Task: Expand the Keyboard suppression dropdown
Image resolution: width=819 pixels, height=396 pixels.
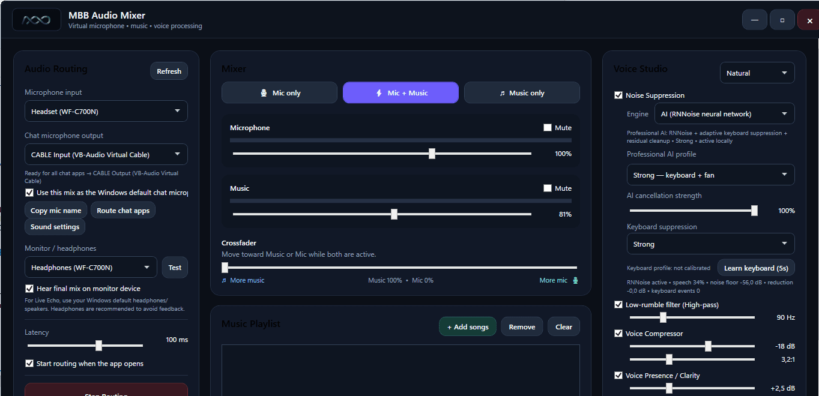Action: [711, 244]
